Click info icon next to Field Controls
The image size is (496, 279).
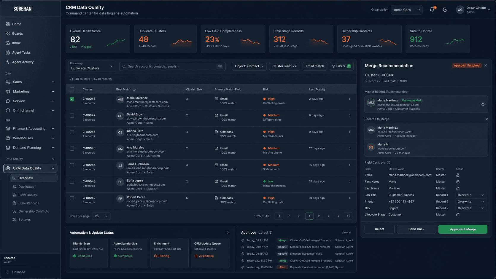pyautogui.click(x=388, y=162)
